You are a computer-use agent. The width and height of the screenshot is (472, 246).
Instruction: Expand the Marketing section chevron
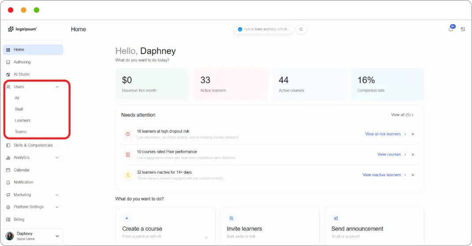point(57,195)
